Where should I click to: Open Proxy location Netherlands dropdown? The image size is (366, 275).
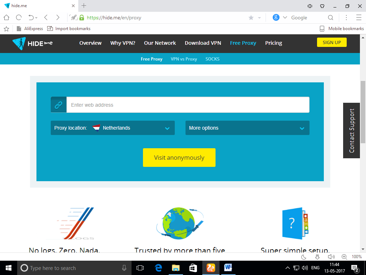tap(113, 128)
